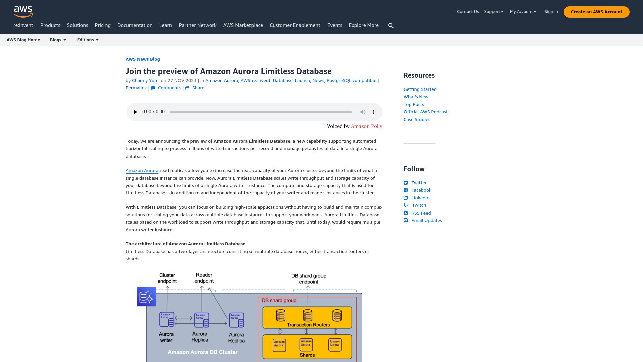Open audio player more options menu

(x=374, y=112)
